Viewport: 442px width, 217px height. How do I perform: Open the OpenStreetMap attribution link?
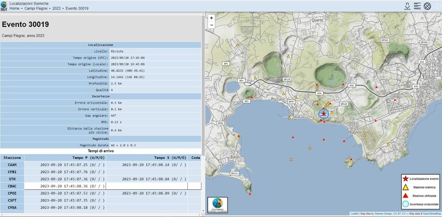432,214
